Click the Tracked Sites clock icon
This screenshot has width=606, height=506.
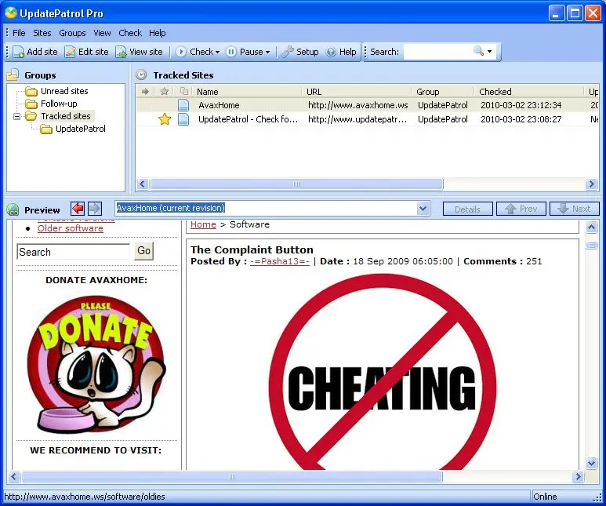141,75
